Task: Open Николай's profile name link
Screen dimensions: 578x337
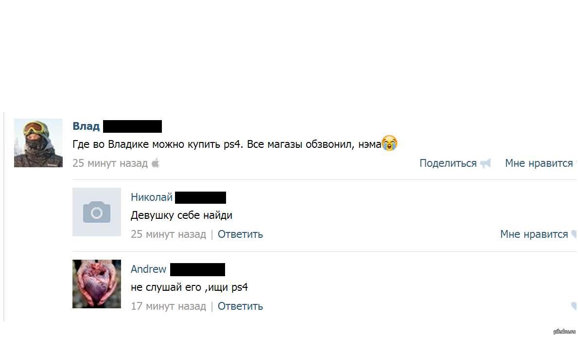Action: coord(152,197)
